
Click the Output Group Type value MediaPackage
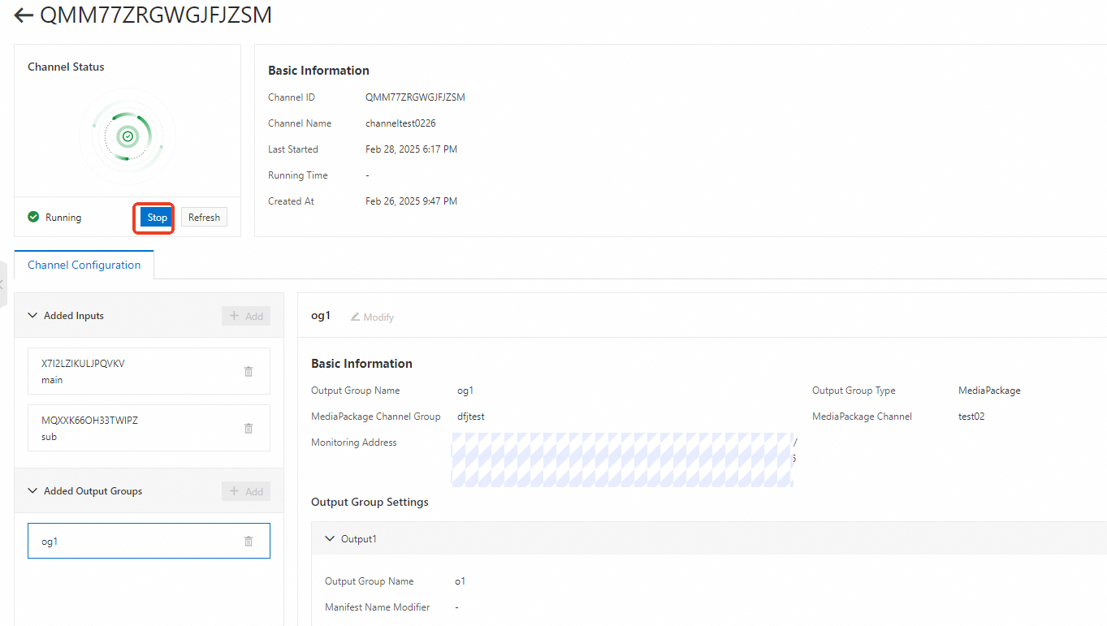[989, 391]
